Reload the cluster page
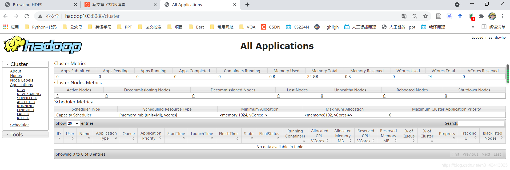 [x=27, y=16]
